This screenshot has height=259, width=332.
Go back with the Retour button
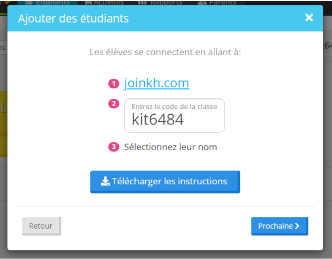tap(42, 226)
